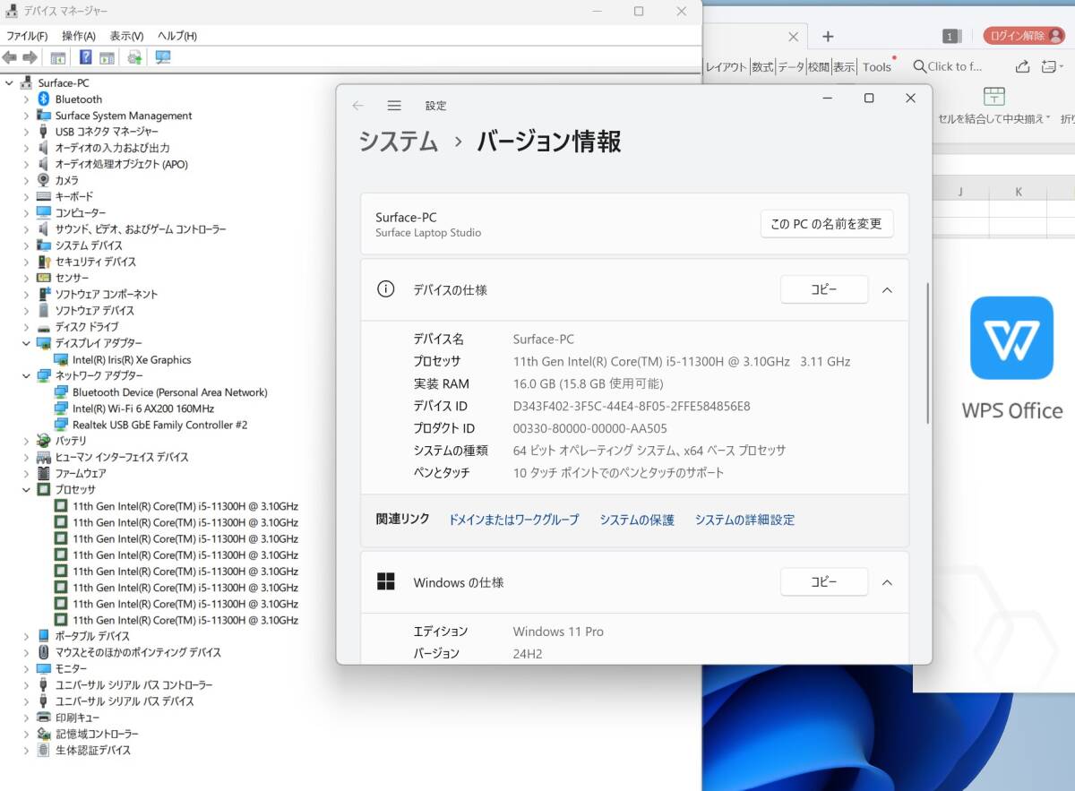Click the merge cells icon in WPS ribbon
This screenshot has height=791, width=1075.
pyautogui.click(x=994, y=96)
